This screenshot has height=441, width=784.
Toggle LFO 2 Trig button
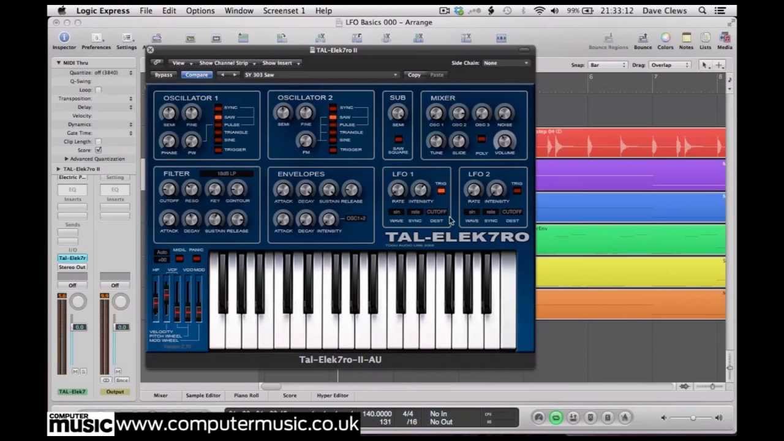point(517,190)
